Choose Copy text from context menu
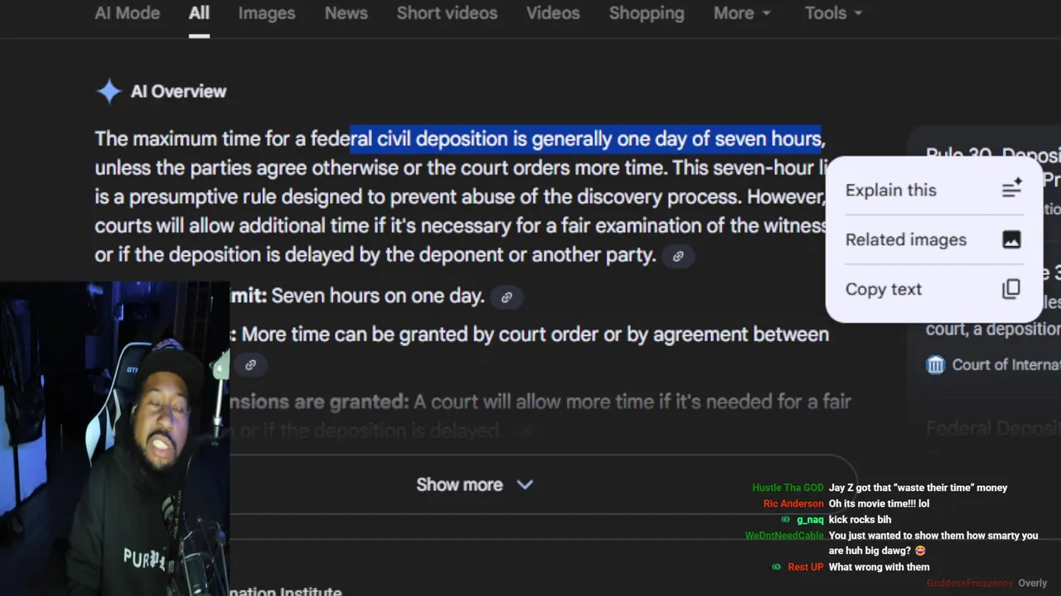Viewport: 1061px width, 596px height. pos(933,289)
